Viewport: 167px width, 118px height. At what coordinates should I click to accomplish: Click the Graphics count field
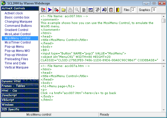(x=154, y=10)
